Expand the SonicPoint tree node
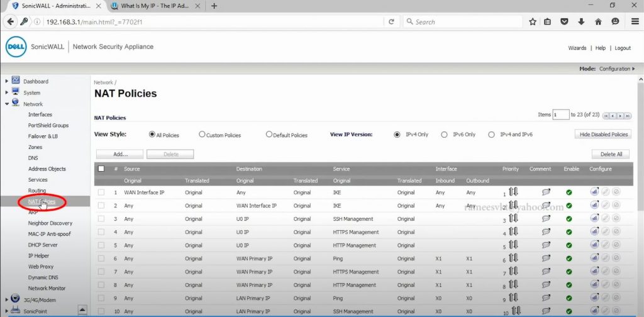 pyautogui.click(x=6, y=311)
